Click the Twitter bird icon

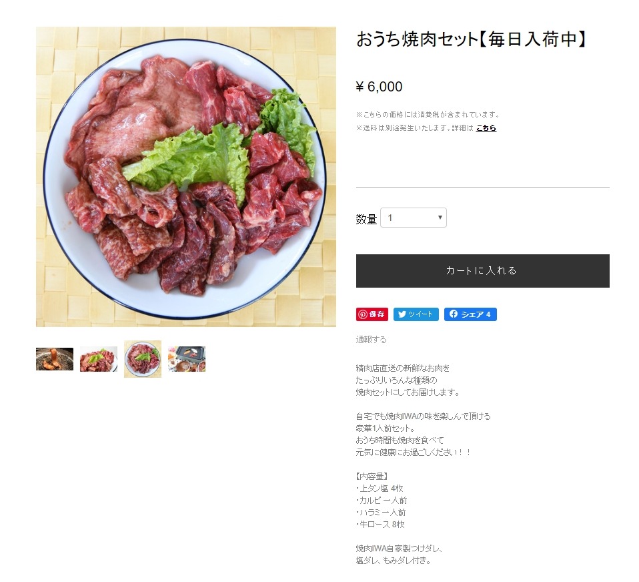point(402,314)
